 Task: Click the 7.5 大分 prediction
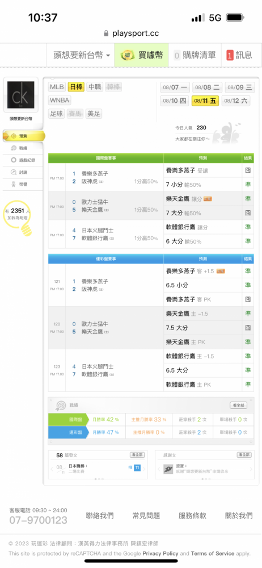coord(177,328)
